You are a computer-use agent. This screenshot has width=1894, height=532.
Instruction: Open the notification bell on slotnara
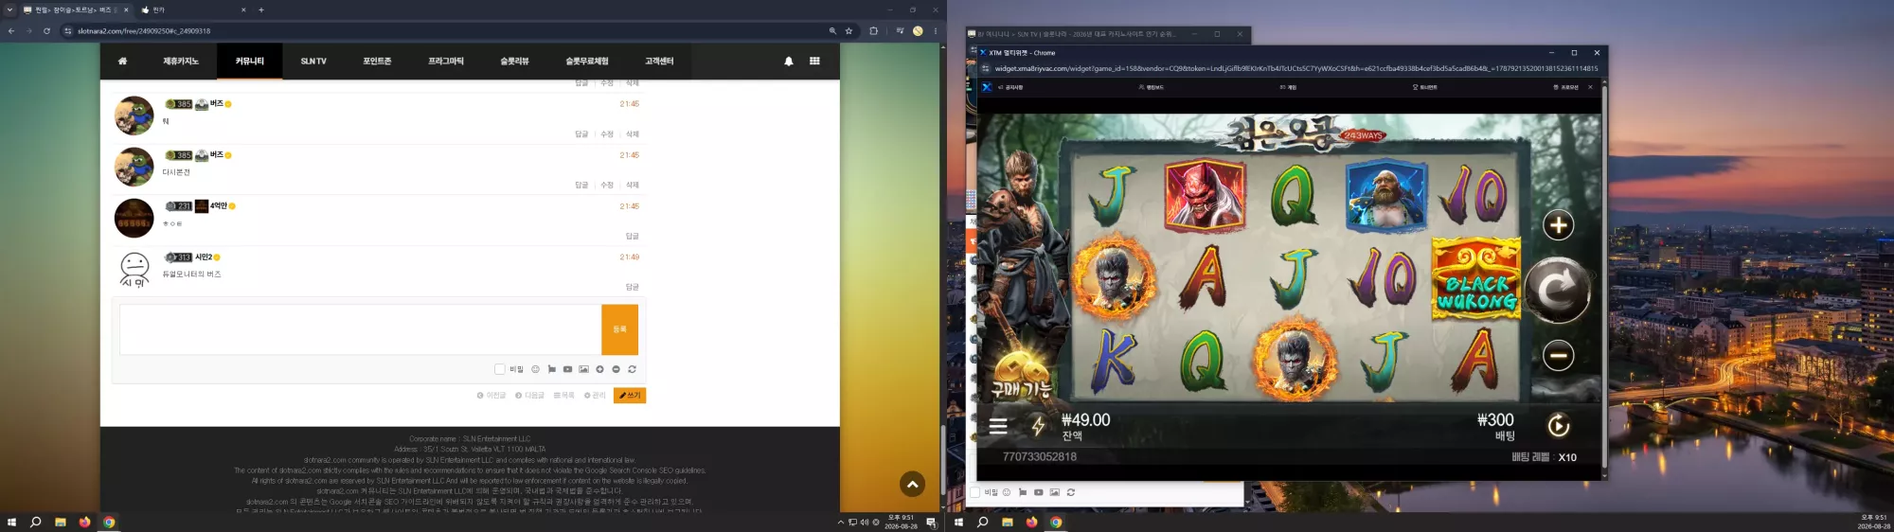tap(789, 62)
